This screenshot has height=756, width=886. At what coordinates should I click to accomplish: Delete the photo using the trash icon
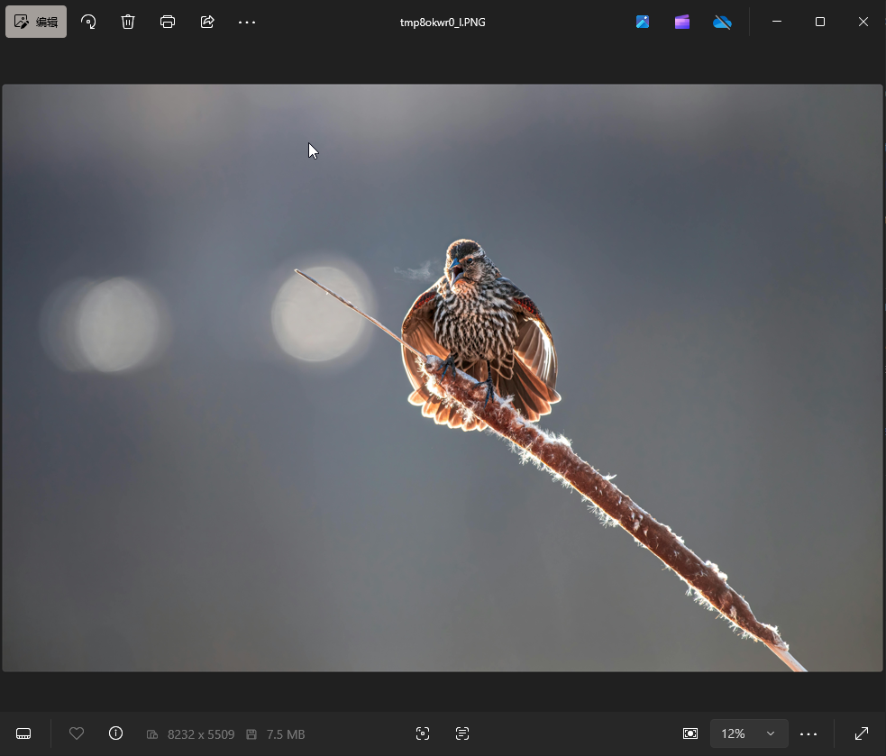point(128,22)
